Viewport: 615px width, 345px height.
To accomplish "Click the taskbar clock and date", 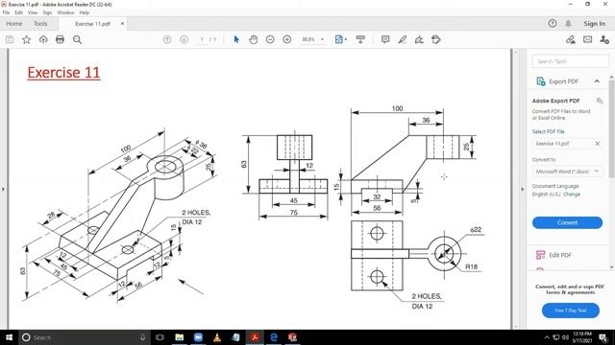I will tap(582, 337).
